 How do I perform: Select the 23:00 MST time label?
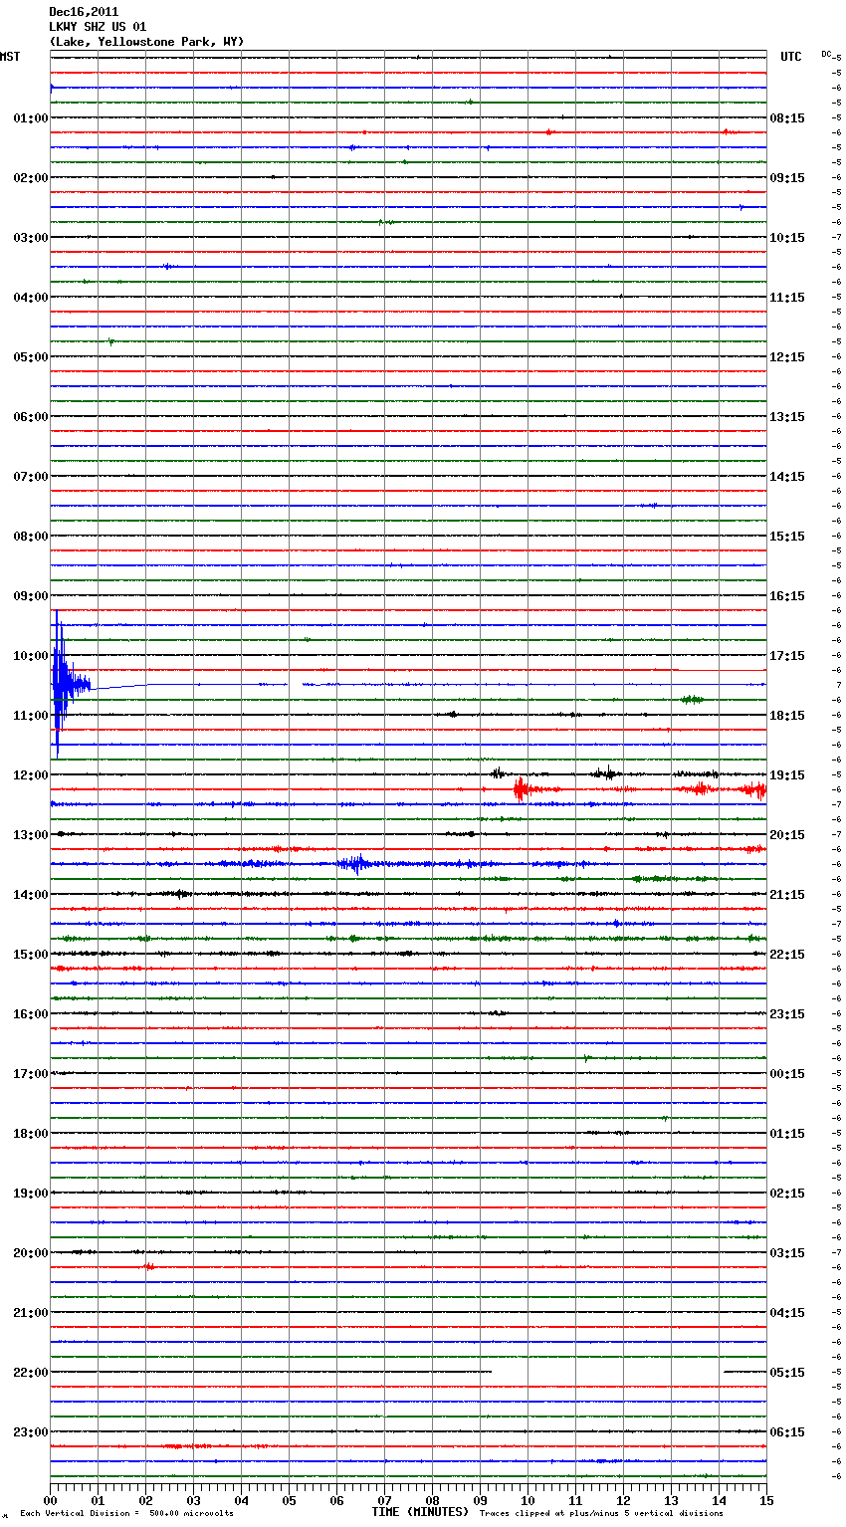[x=30, y=1432]
